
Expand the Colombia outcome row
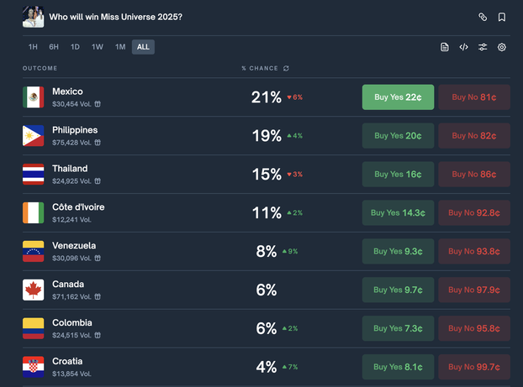pos(168,328)
